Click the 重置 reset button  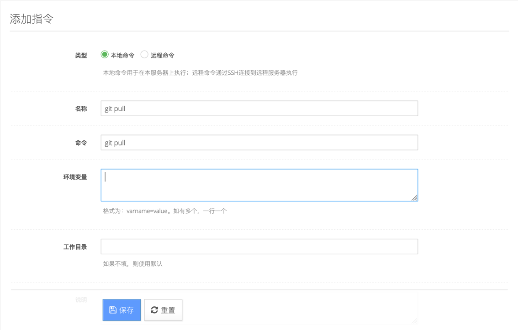[x=163, y=309]
